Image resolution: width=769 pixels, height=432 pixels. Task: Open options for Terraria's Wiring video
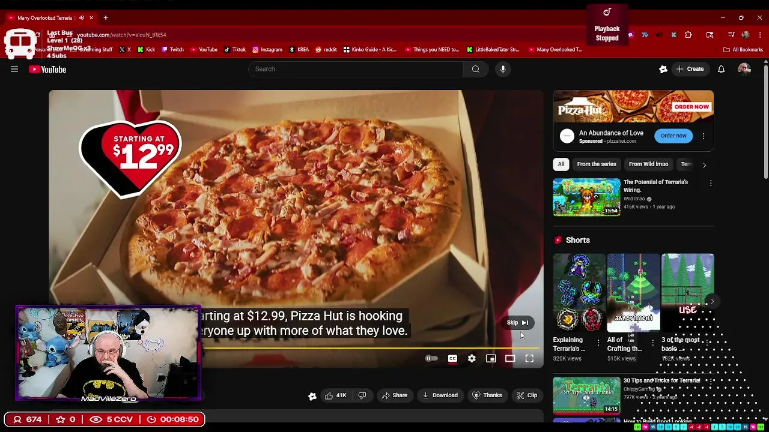pos(711,183)
